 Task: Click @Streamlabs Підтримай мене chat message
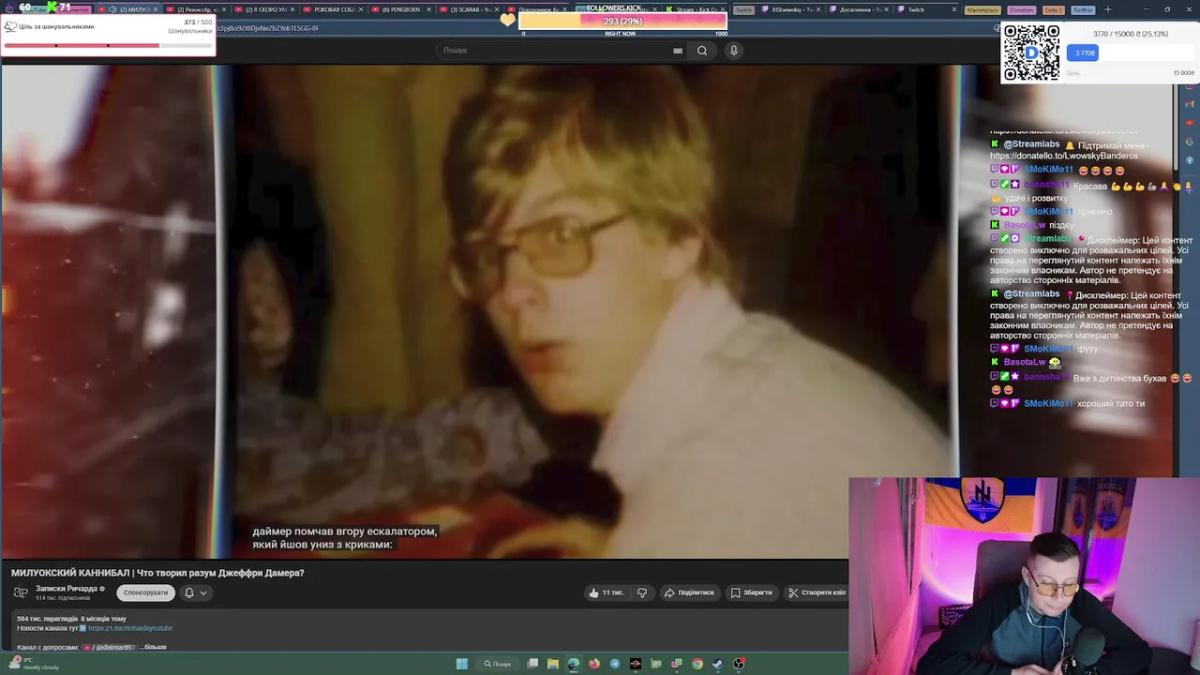[1071, 150]
